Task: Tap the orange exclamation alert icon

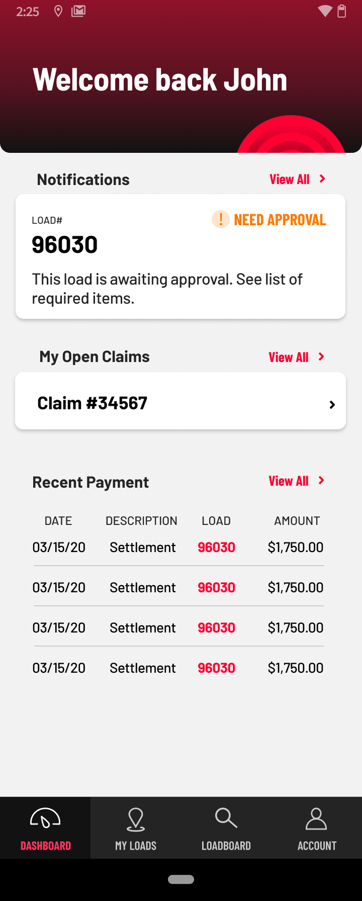Action: pyautogui.click(x=220, y=220)
